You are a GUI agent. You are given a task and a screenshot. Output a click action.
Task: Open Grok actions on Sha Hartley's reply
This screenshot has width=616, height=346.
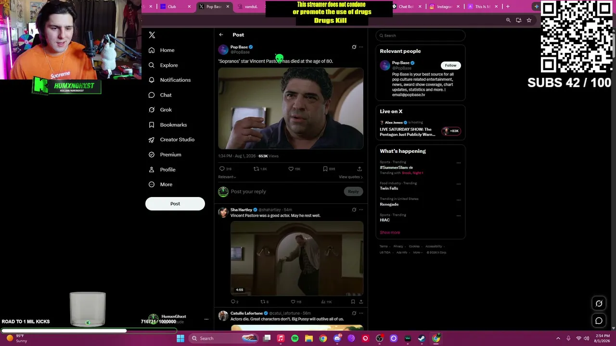(x=354, y=210)
